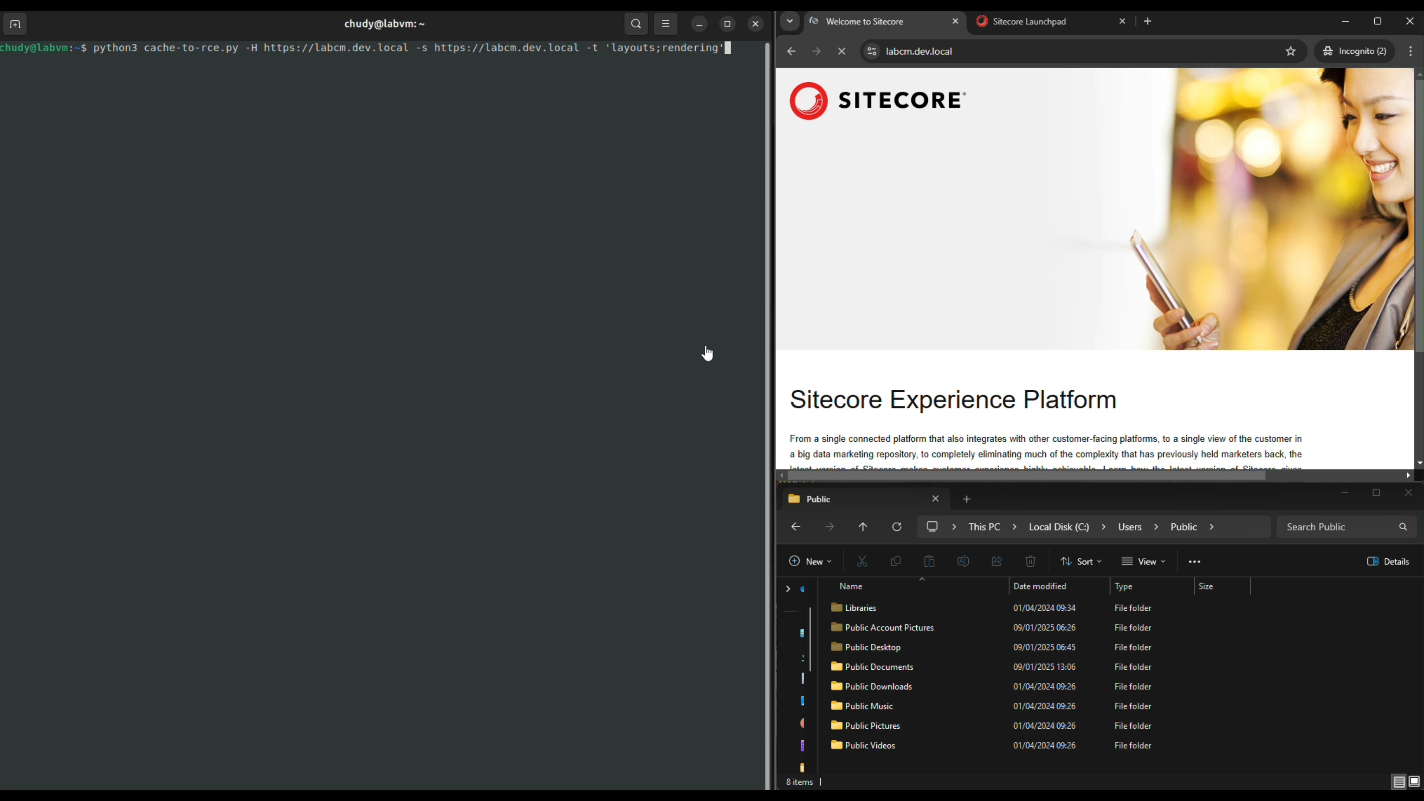
Task: Click the Search Public field
Action: tap(1346, 527)
